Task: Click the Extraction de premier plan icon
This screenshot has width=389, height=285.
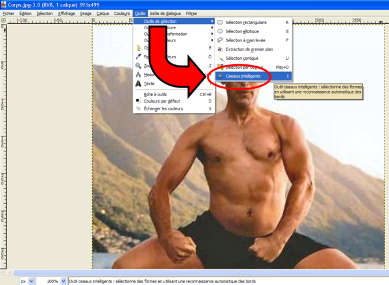Action: [x=220, y=49]
